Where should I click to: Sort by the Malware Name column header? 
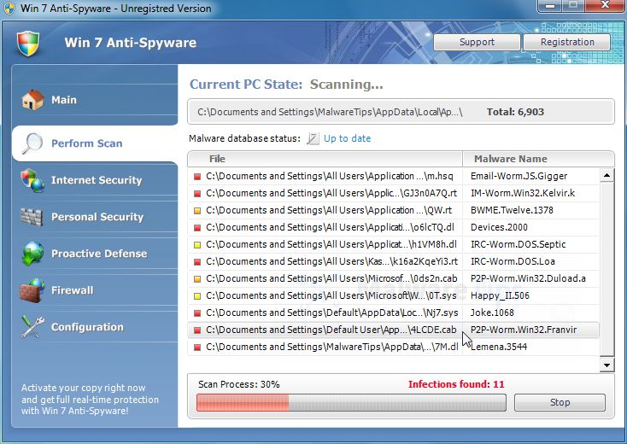tap(509, 159)
